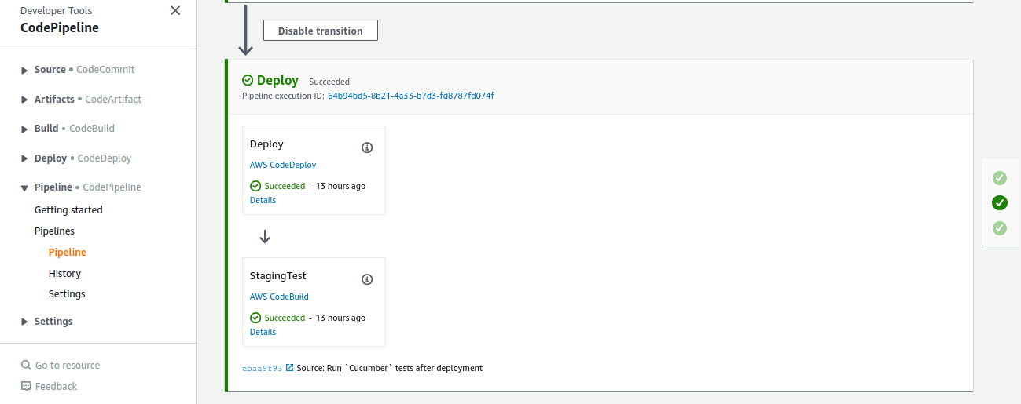Click the StagingTest action info icon
Screen dimensions: 1021x404
click(x=367, y=279)
